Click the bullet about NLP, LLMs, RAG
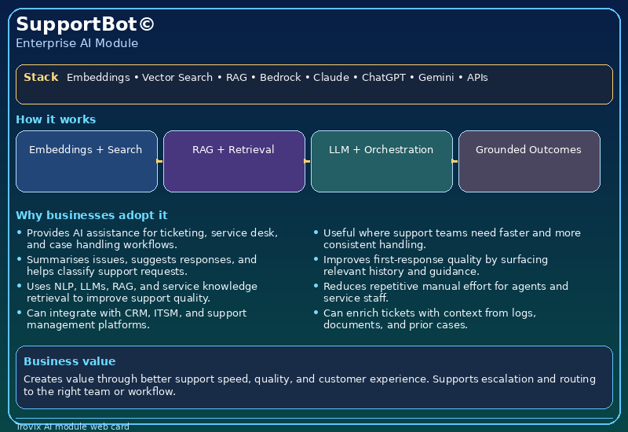The height and width of the screenshot is (432, 628). (x=141, y=292)
